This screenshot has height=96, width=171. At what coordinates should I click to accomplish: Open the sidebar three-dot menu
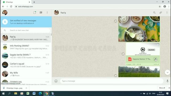pos(47,13)
